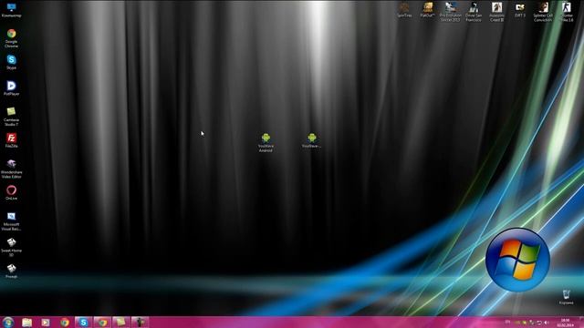Click the pinned Chrome icon beside media player
The image size is (584, 328).
click(65, 323)
